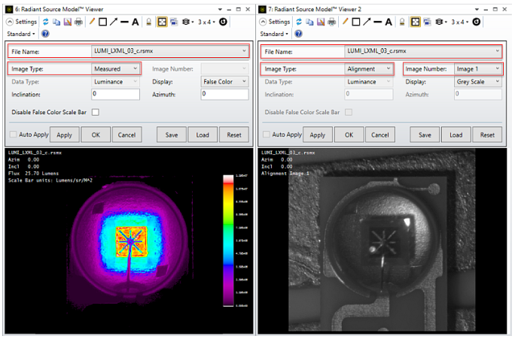Open Standard menu in left viewer
The height and width of the screenshot is (342, 515).
(21, 34)
